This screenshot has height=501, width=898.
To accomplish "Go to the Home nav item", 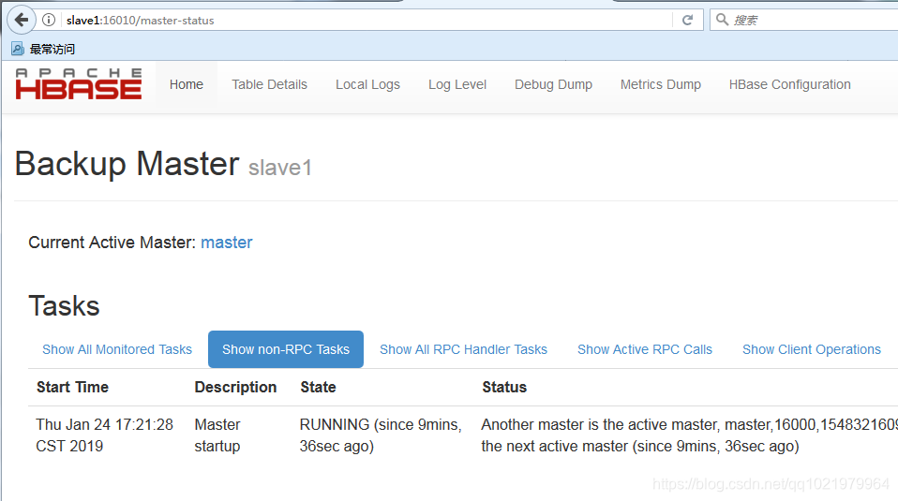I will click(x=187, y=84).
